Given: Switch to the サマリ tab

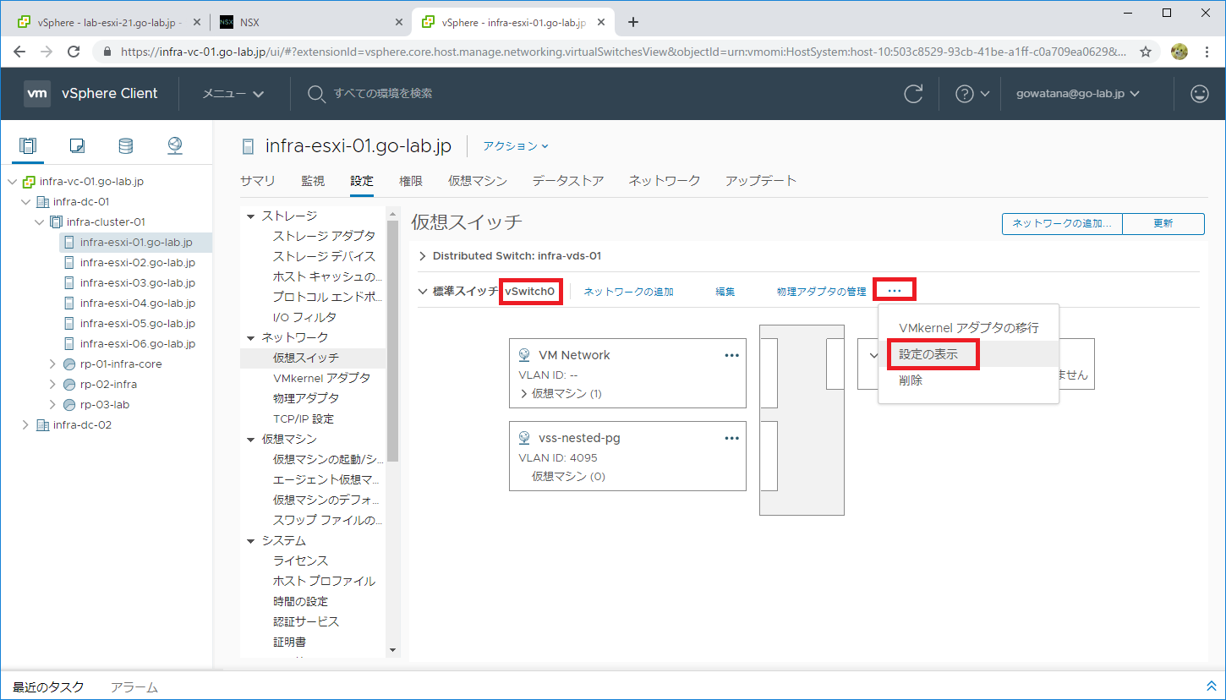Looking at the screenshot, I should [257, 181].
